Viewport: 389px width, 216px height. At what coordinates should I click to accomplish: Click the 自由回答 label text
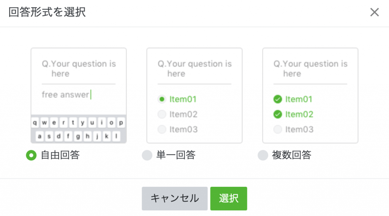[x=60, y=155]
